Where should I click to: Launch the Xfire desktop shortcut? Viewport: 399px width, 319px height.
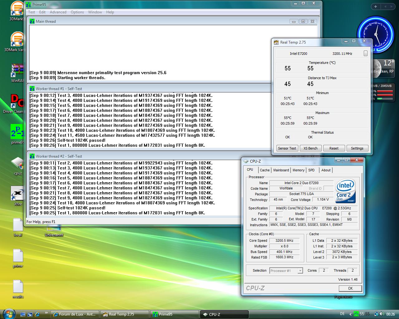tap(18, 196)
